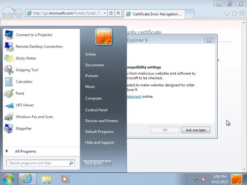Screen dimensions: 247x185
Task: Launch Windows Fax and Scan icon
Action: (x=9, y=117)
